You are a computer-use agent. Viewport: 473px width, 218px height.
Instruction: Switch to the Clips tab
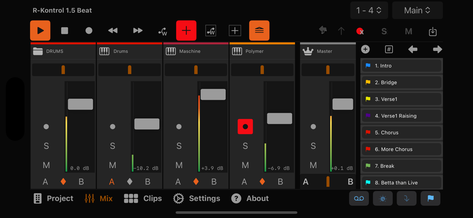coord(143,199)
